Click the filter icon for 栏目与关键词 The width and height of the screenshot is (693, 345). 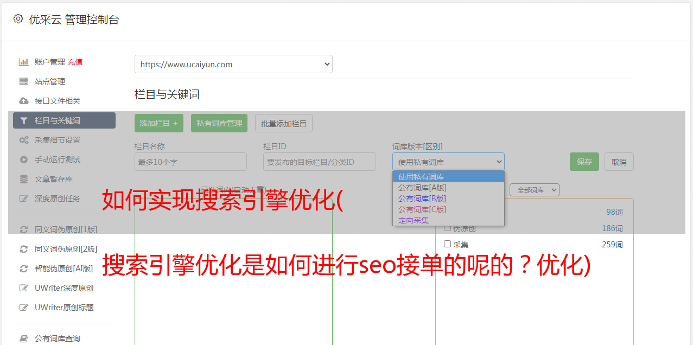[23, 120]
